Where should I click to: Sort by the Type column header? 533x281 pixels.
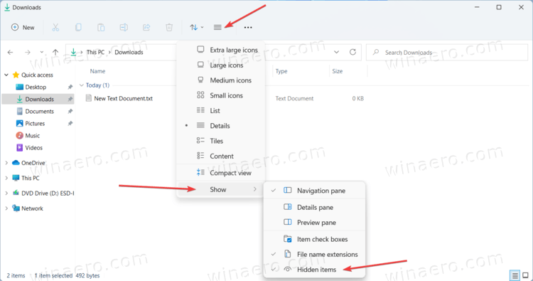281,71
